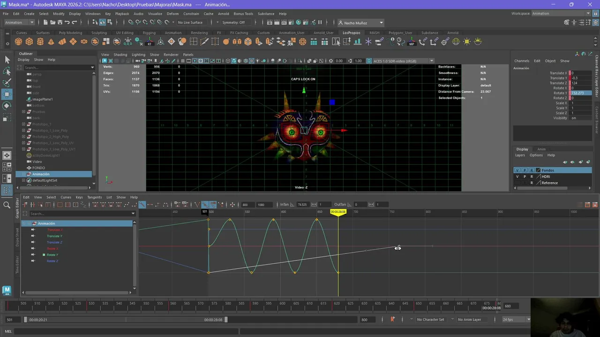
Task: Select the FONDO item in Outliner
Action: coord(38,168)
